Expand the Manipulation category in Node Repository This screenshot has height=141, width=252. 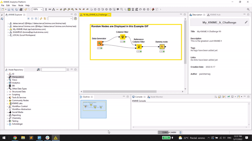point(7,77)
